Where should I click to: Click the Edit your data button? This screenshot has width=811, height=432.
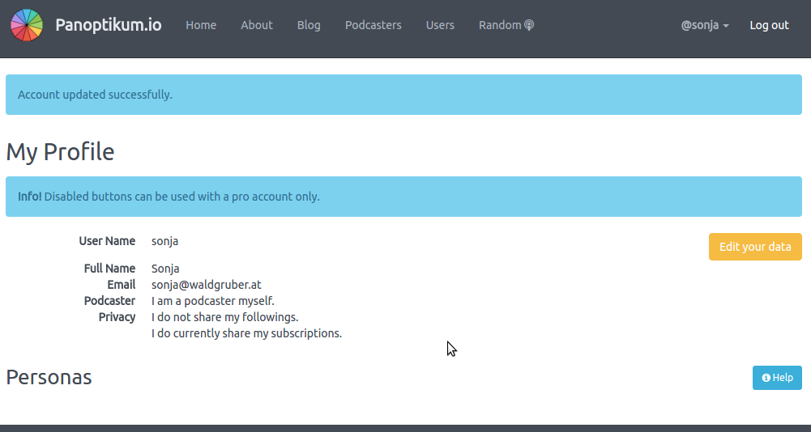(x=755, y=247)
